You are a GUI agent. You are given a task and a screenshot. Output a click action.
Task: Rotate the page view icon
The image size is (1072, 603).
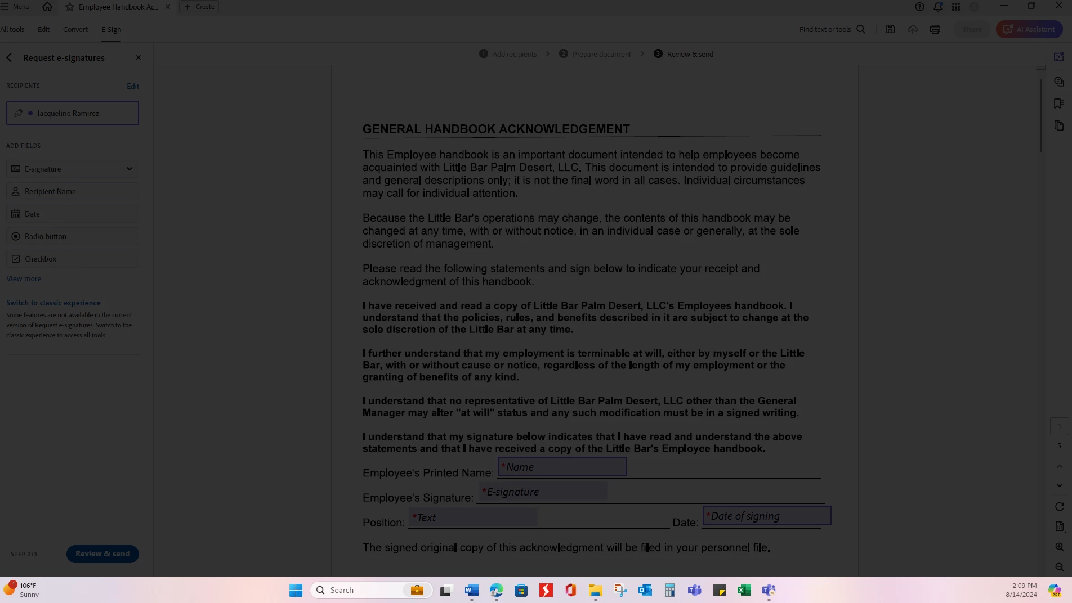coord(1059,507)
